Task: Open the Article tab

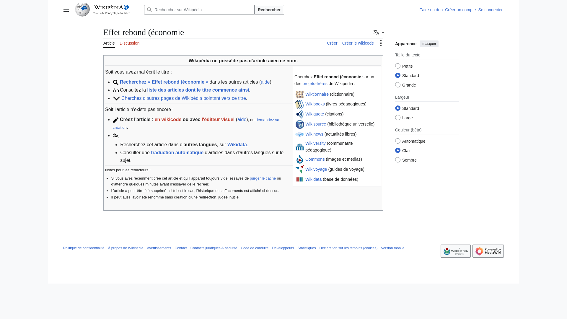Action: point(109,43)
